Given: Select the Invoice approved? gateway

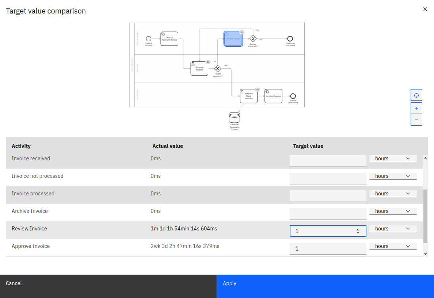Looking at the screenshot, I should click(x=218, y=68).
